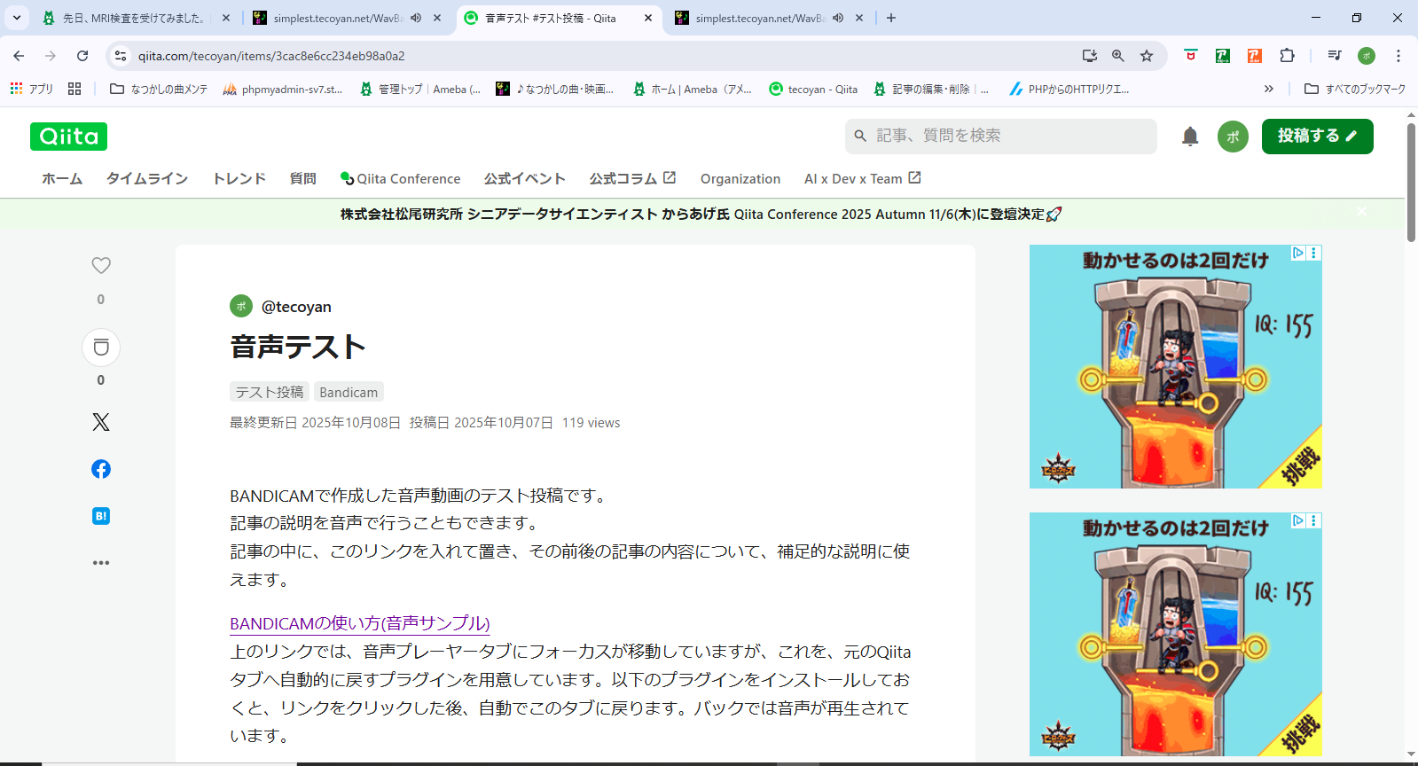
Task: Open a new browser tab
Action: click(891, 18)
